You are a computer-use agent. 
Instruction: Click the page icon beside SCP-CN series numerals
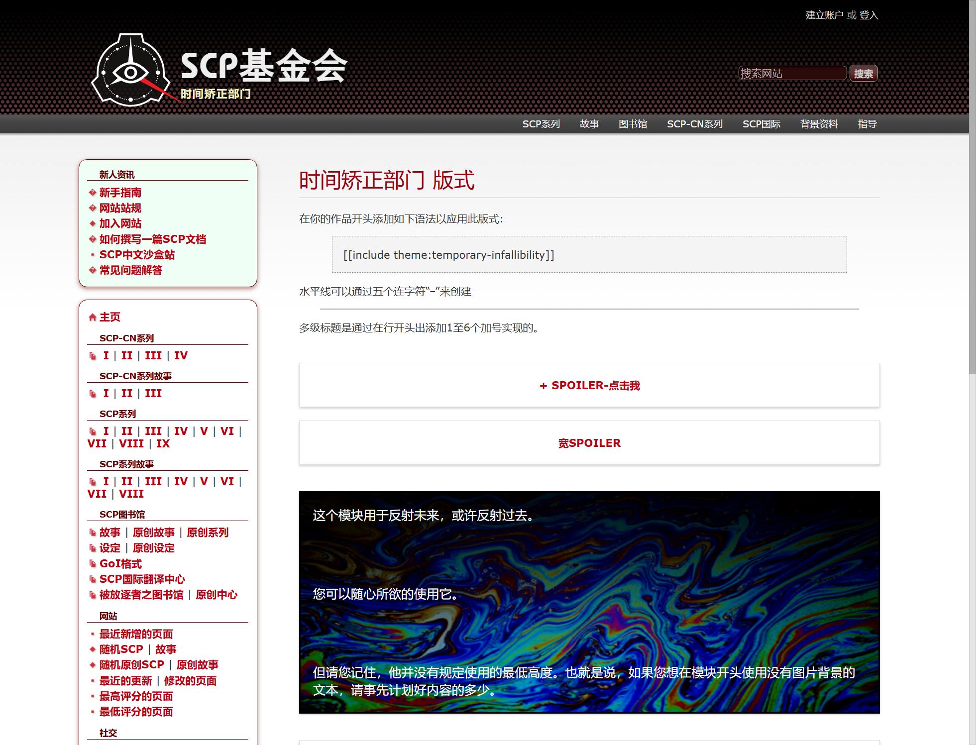coord(93,356)
